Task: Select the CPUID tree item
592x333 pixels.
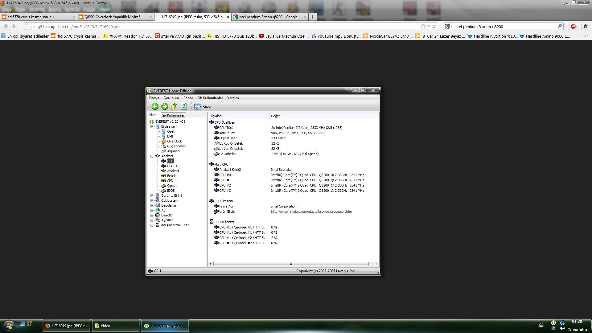Action: (x=172, y=166)
